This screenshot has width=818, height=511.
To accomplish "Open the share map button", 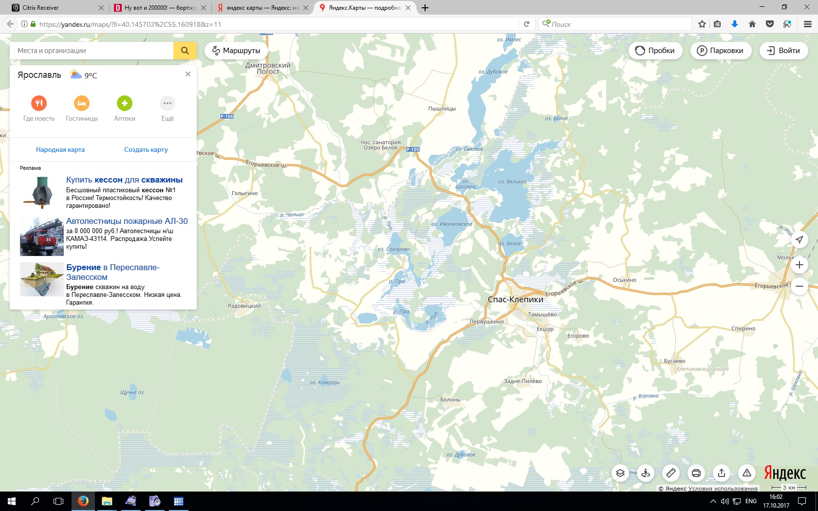I will (722, 473).
